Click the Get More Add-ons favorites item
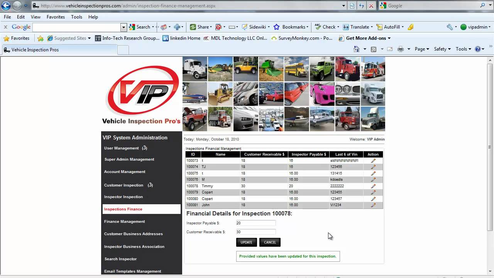The image size is (494, 278). pos(365,38)
